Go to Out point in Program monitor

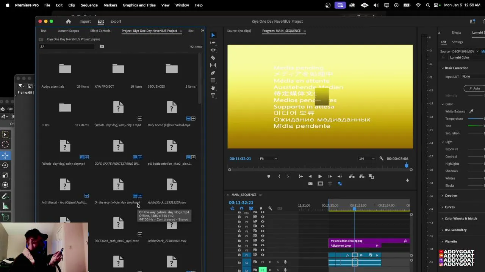tap(339, 176)
